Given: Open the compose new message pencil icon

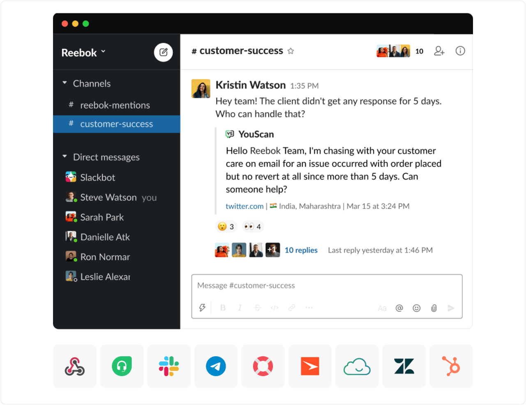Looking at the screenshot, I should 163,52.
